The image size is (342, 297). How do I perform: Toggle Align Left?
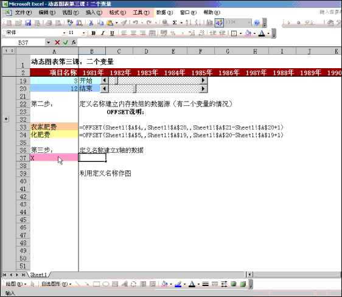(124, 33)
